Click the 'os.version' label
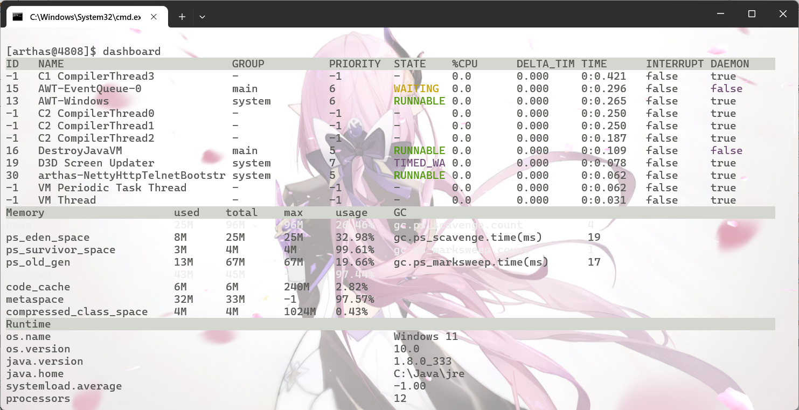The height and width of the screenshot is (410, 799). 38,349
